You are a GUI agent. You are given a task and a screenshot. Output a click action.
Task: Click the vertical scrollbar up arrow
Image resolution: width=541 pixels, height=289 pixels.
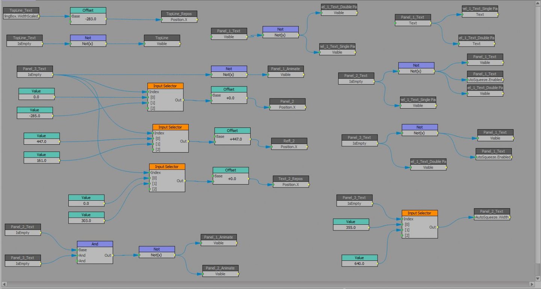pyautogui.click(x=538, y=3)
